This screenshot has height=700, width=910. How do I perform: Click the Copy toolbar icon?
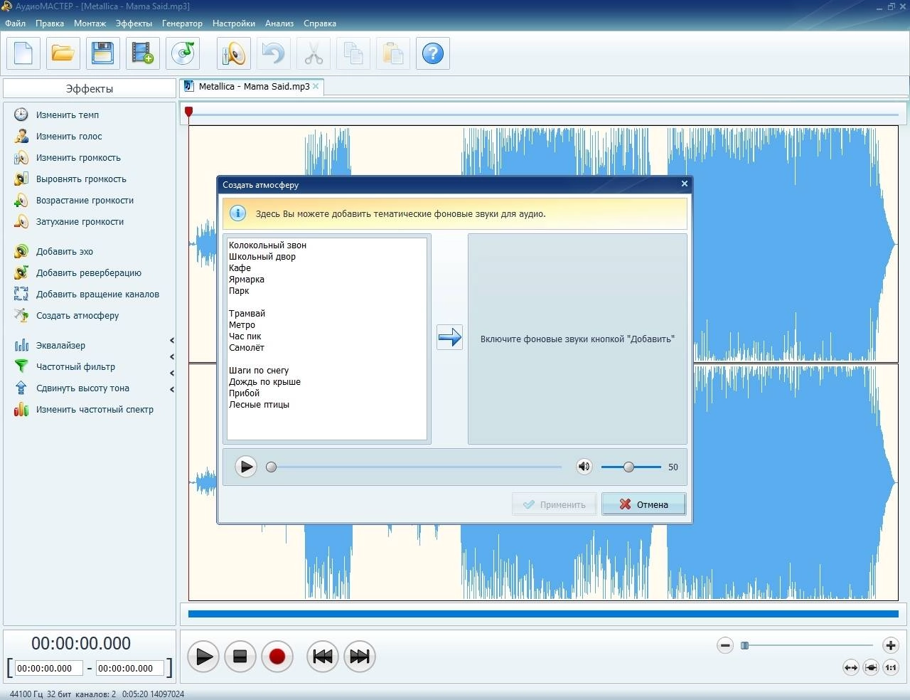[x=353, y=53]
